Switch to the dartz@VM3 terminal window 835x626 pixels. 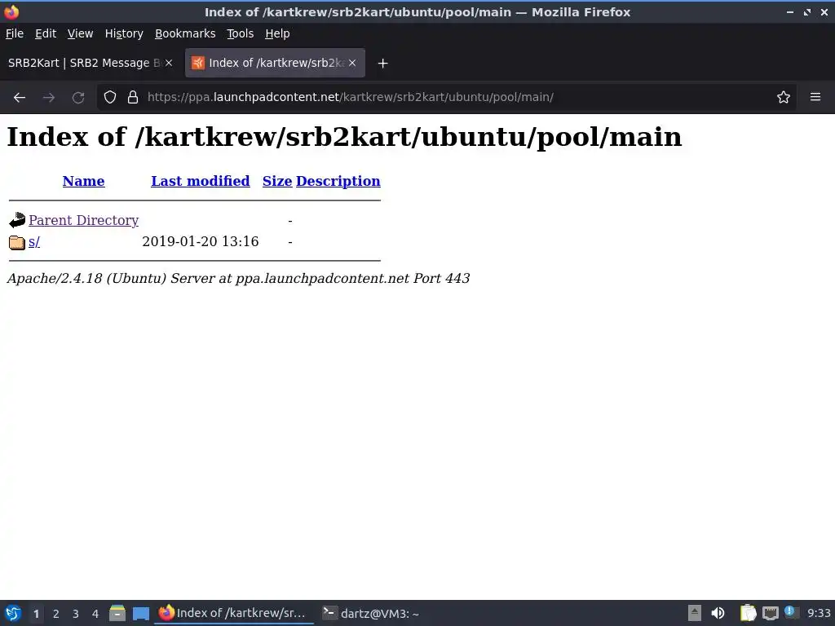point(372,613)
